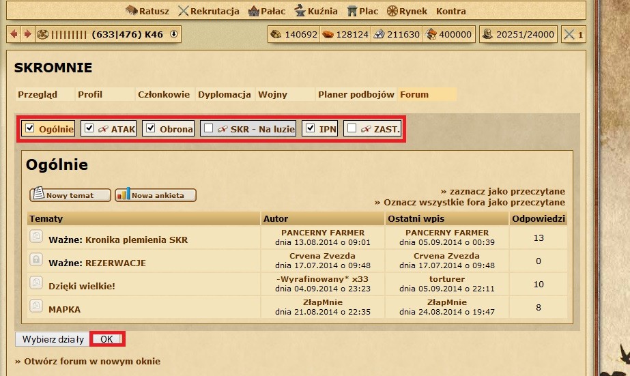
Task: Click the Plac gate icon
Action: (x=352, y=11)
